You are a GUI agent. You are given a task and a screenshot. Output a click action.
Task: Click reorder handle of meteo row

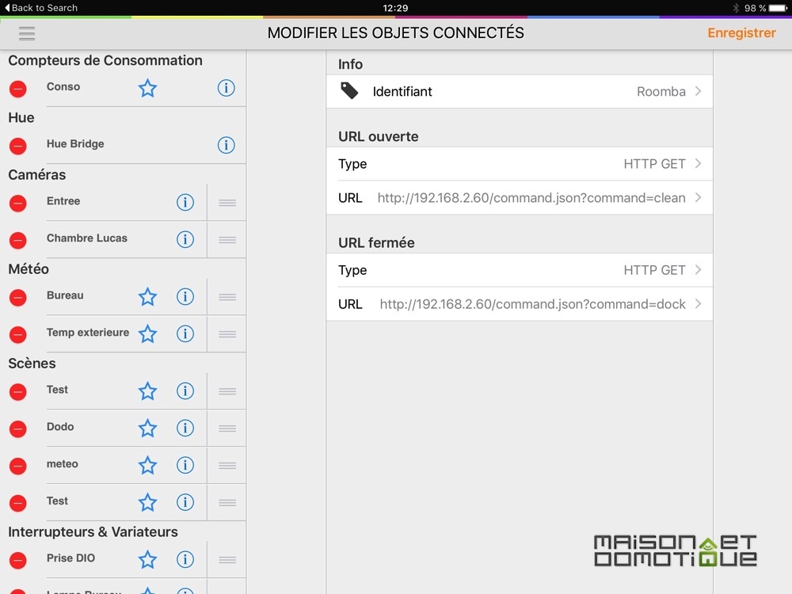[x=227, y=466]
